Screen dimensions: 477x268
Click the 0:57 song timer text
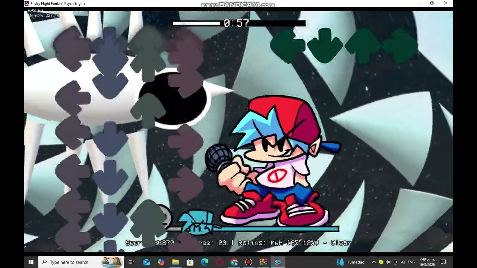click(236, 23)
